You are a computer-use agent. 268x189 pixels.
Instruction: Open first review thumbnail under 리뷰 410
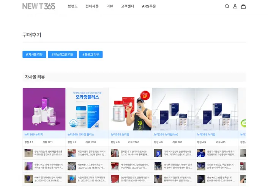click(201, 153)
